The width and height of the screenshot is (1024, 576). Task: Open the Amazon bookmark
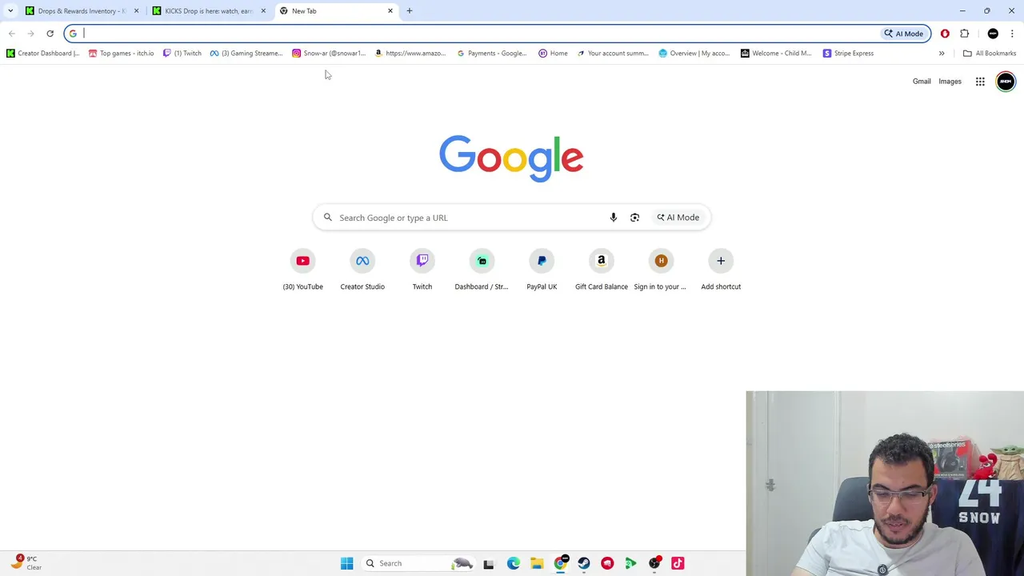tap(410, 54)
